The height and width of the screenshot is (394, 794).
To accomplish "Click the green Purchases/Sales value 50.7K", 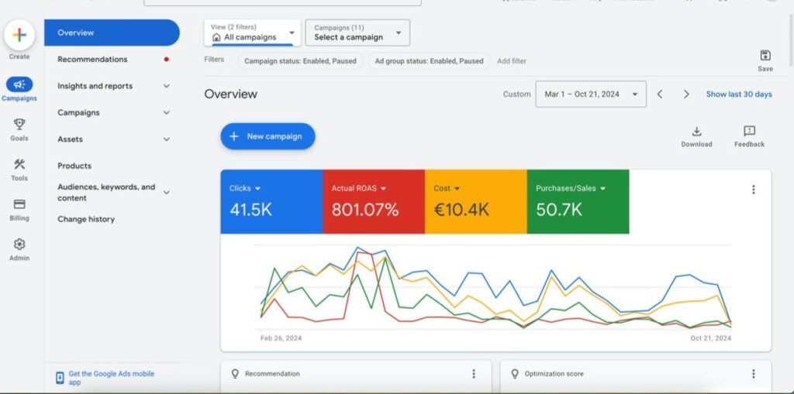I will pyautogui.click(x=559, y=210).
